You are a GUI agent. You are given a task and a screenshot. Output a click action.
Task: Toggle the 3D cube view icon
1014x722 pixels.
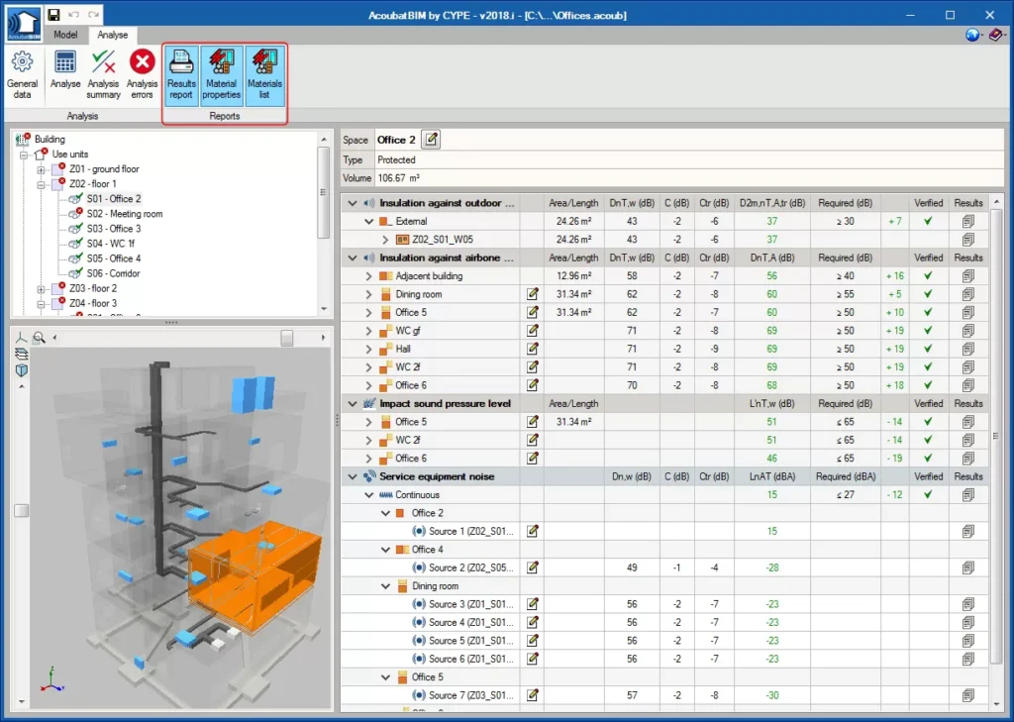(21, 369)
